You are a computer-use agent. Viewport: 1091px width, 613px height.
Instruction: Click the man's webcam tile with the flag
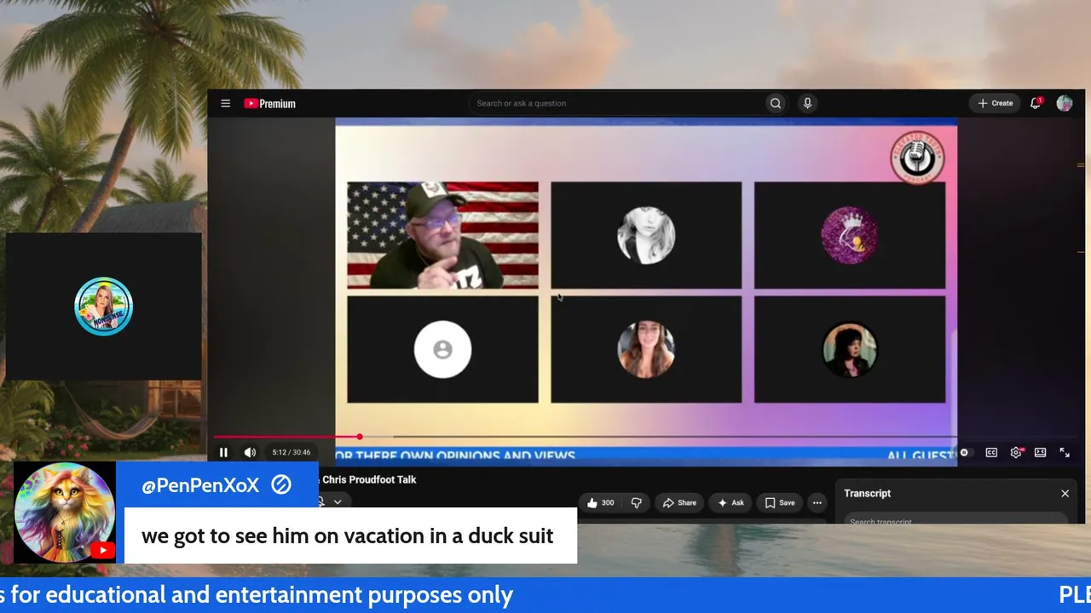442,235
